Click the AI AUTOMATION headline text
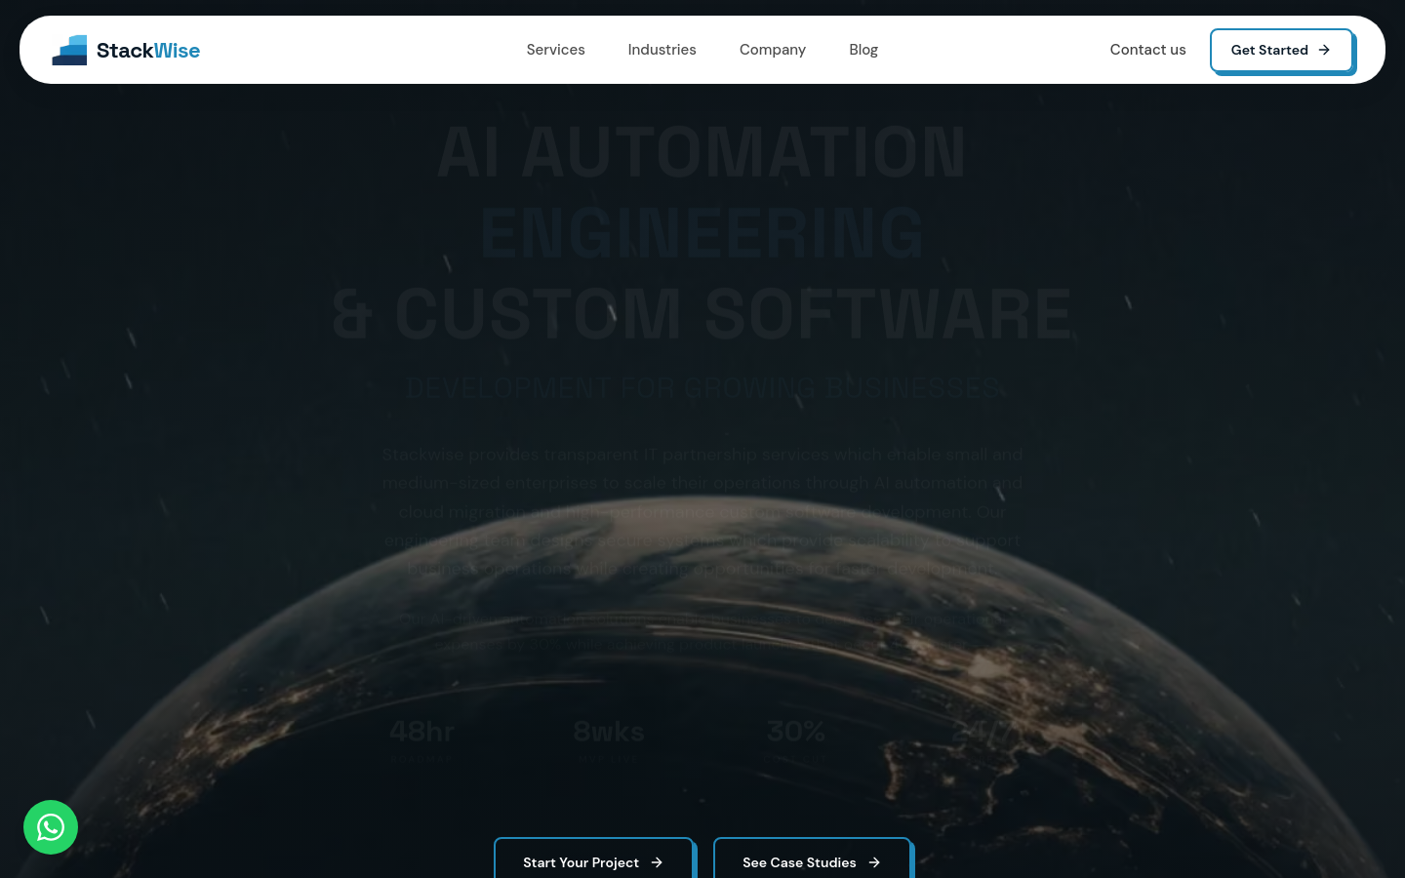This screenshot has width=1405, height=878. 702,153
